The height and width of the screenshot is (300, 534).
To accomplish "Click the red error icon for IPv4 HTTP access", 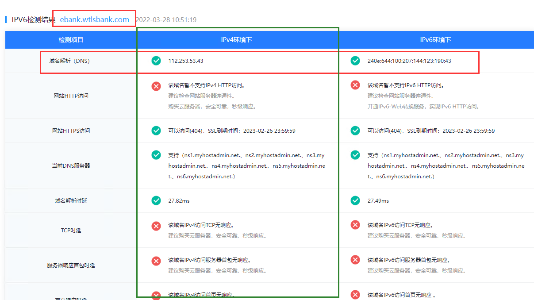I will click(x=156, y=86).
